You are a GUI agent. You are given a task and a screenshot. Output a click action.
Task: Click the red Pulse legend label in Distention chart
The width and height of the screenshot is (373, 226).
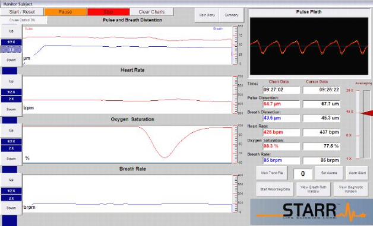(x=29, y=28)
